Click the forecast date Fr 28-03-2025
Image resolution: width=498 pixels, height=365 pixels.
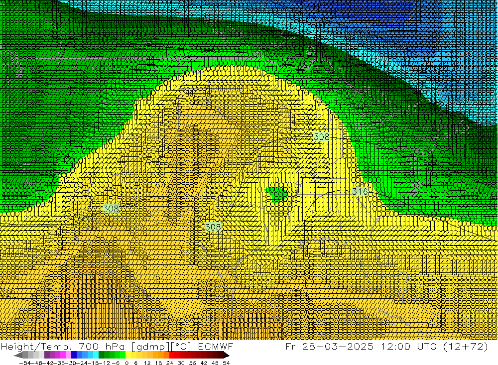[329, 346]
